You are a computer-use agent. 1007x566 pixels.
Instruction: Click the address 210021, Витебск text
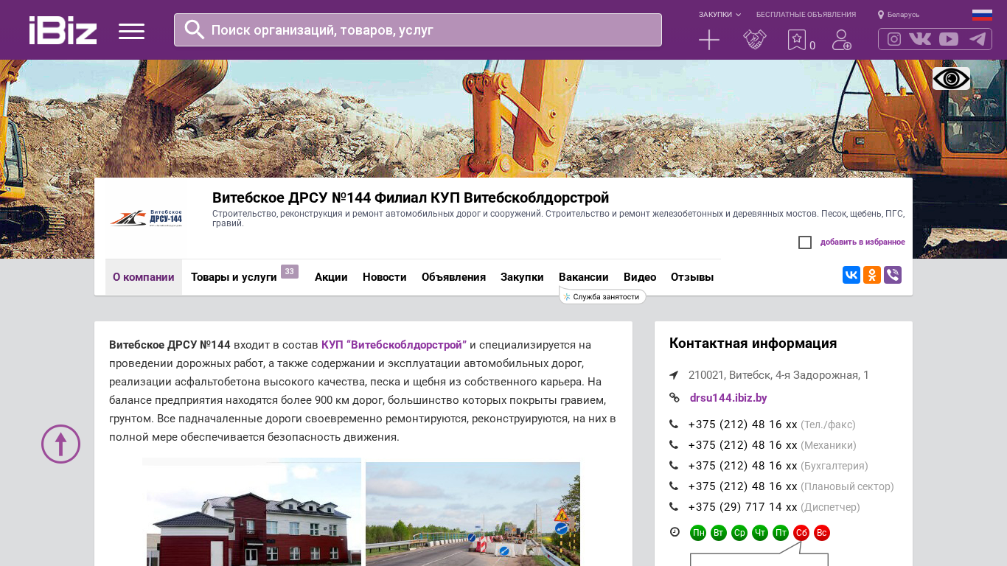point(778,375)
